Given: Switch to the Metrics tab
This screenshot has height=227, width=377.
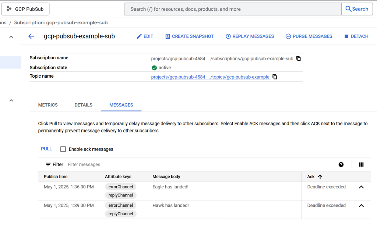Looking at the screenshot, I should (48, 105).
